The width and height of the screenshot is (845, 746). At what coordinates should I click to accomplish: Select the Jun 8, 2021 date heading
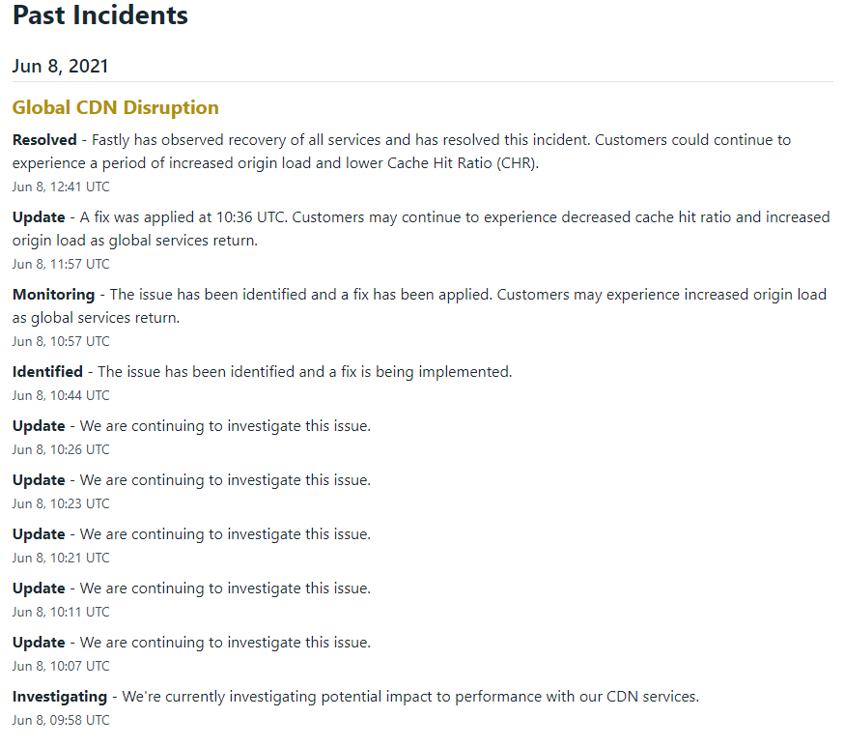[x=60, y=66]
